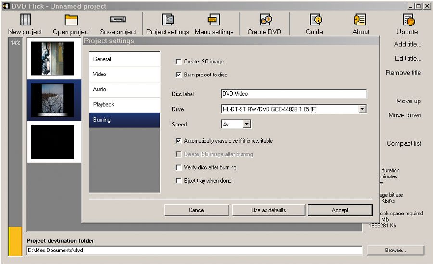Viewport: 433px width, 264px height.
Task: Click Add title... link
Action: pyautogui.click(x=408, y=44)
